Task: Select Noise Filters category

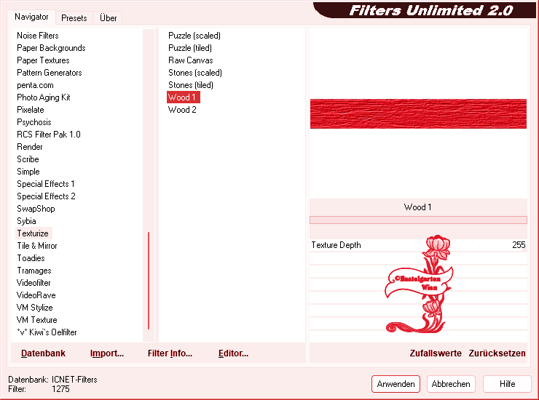Action: pos(38,36)
